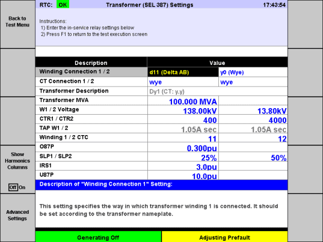Select W1 / 2 Voltage row label
The height and width of the screenshot is (242, 323).
pos(91,109)
